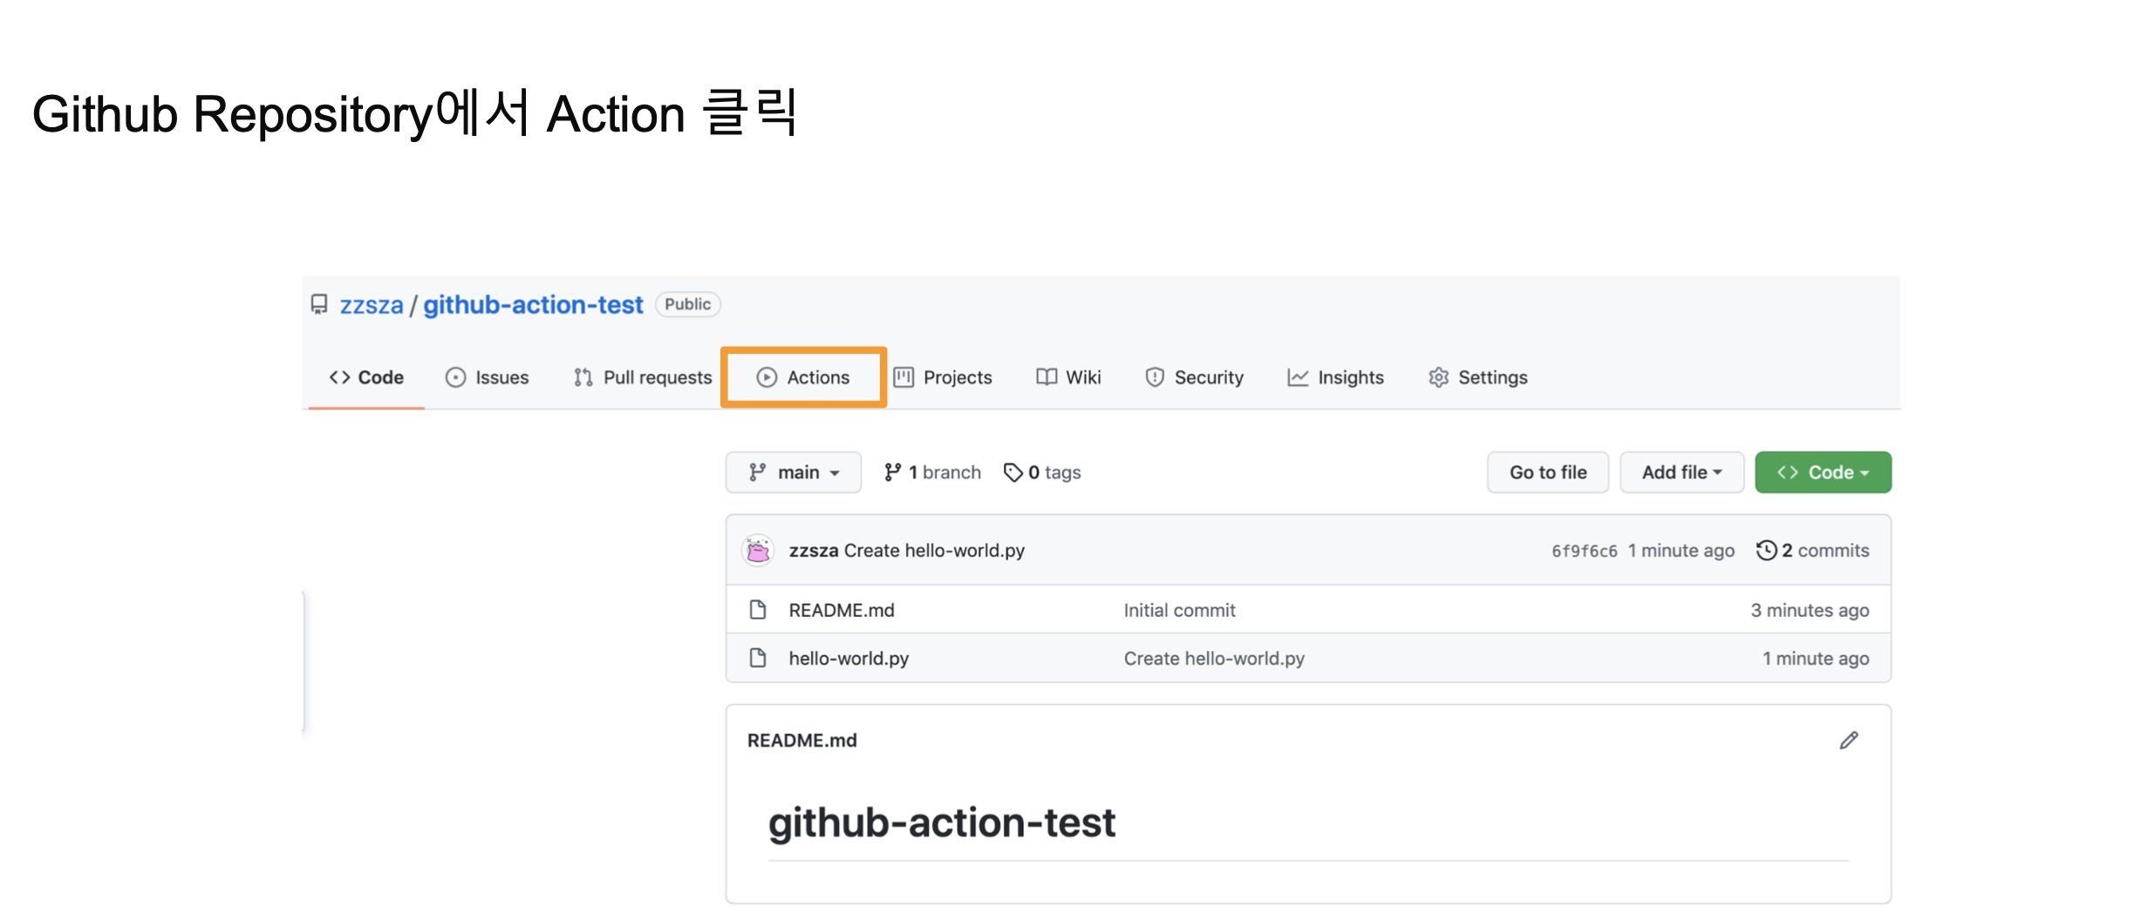Select the Code tab

[x=366, y=377]
